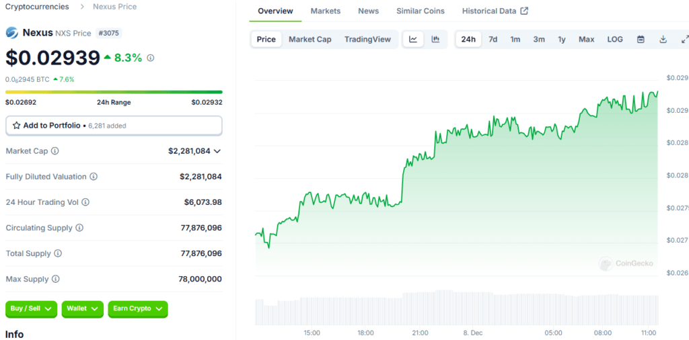Open the Similar Coins tab
Screen dimensions: 689x340
(421, 11)
